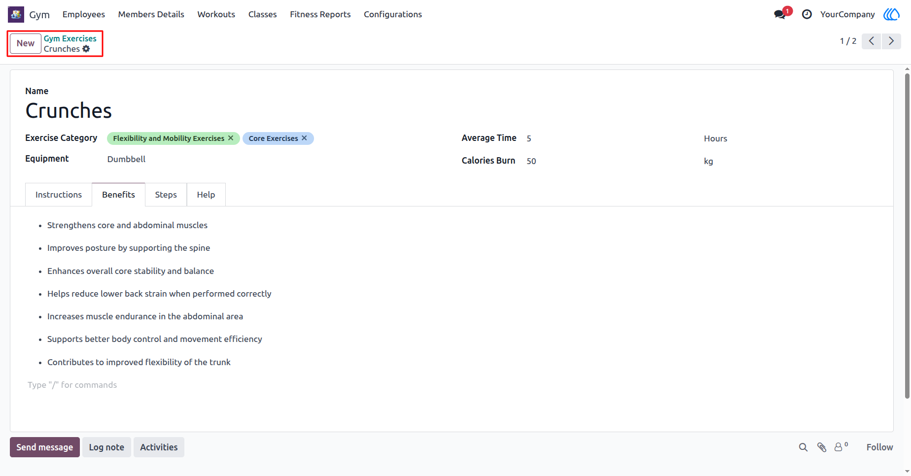Click the Send message button

pos(45,447)
